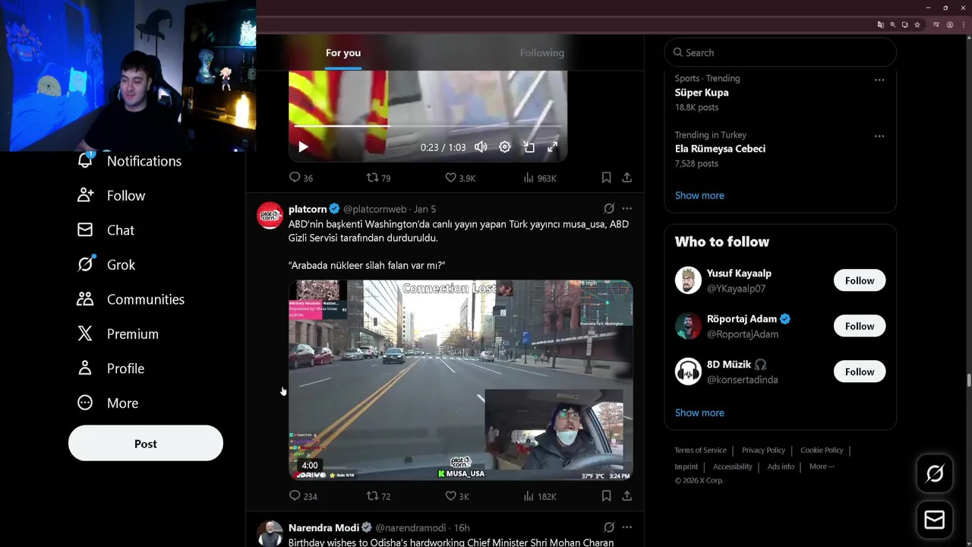The width and height of the screenshot is (972, 547).
Task: Show more who to follow suggestions
Action: [x=699, y=413]
